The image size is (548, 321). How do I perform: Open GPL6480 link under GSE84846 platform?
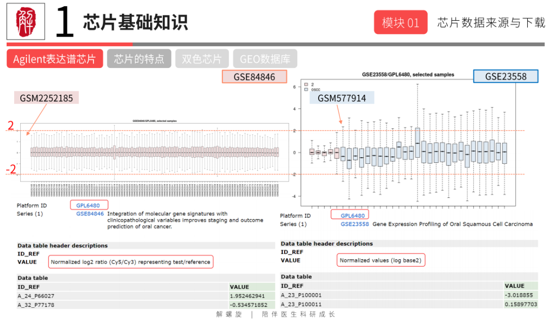88,205
